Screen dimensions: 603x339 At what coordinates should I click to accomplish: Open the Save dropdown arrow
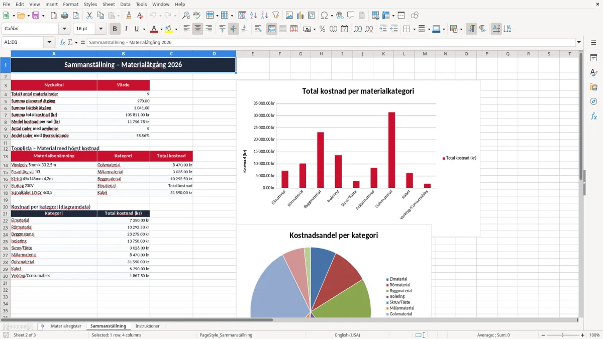point(43,16)
